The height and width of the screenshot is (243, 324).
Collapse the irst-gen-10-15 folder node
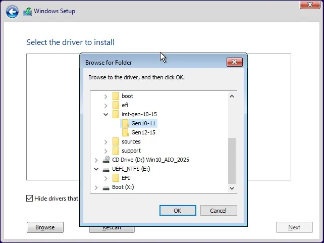(x=105, y=114)
